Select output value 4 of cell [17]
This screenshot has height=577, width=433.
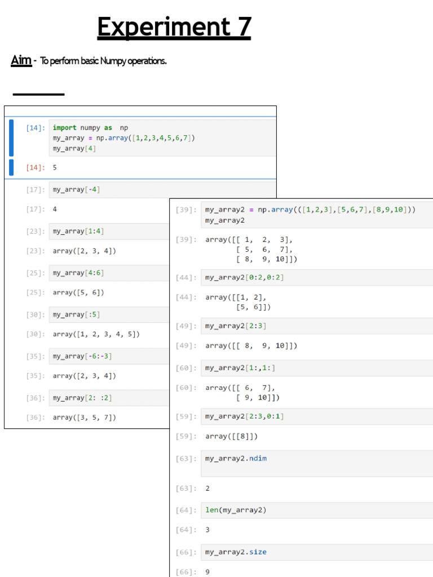55,209
